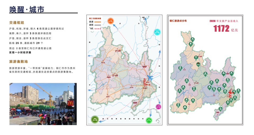Click the red Tongren city marker on traffic map
This screenshot has width=254, height=135.
click(144, 81)
